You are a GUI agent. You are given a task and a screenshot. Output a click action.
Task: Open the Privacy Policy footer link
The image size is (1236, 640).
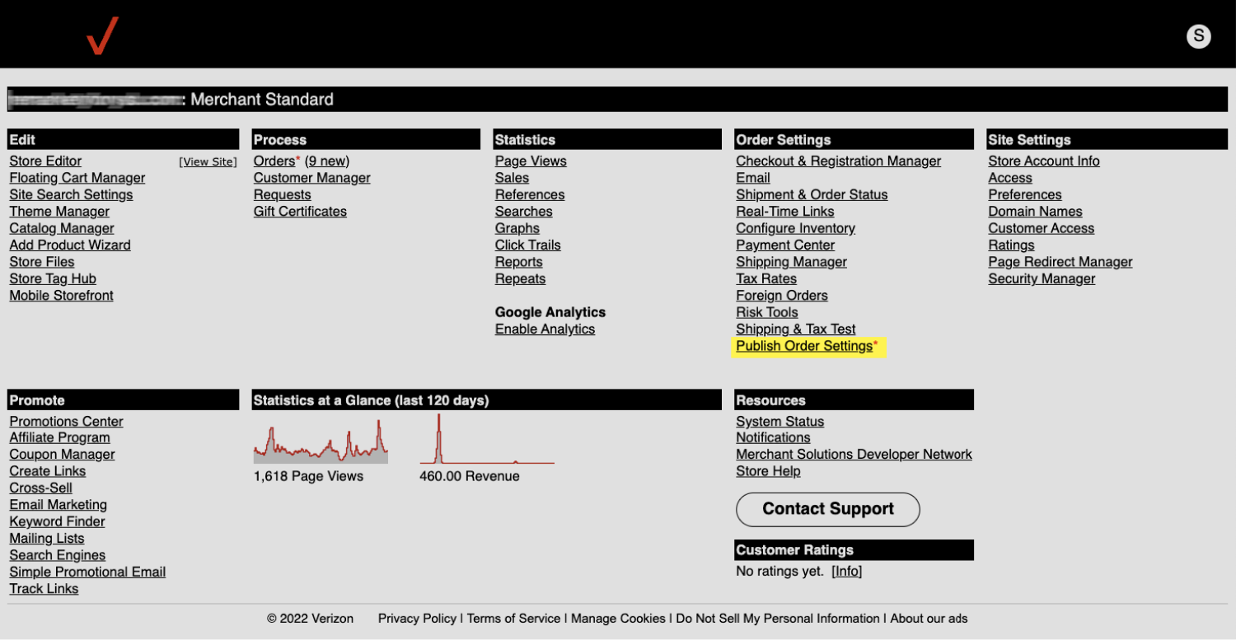pos(417,619)
